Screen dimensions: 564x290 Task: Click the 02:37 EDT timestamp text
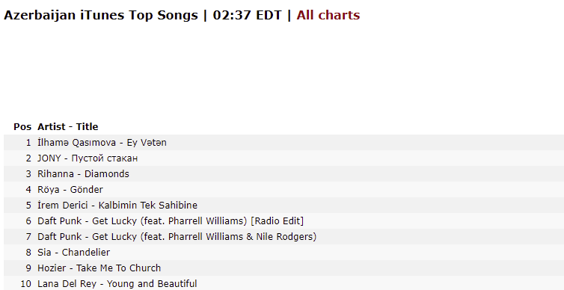[x=247, y=15]
